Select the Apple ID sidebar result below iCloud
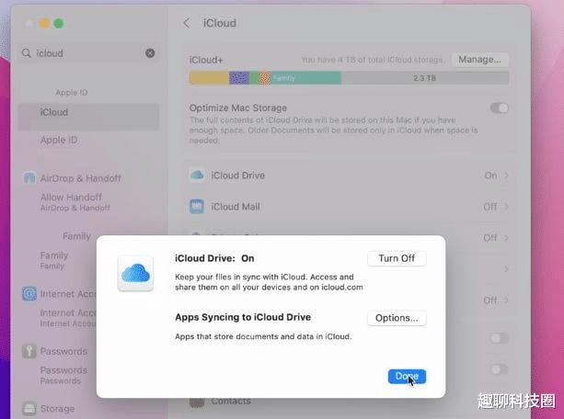564x419 pixels. tap(59, 140)
